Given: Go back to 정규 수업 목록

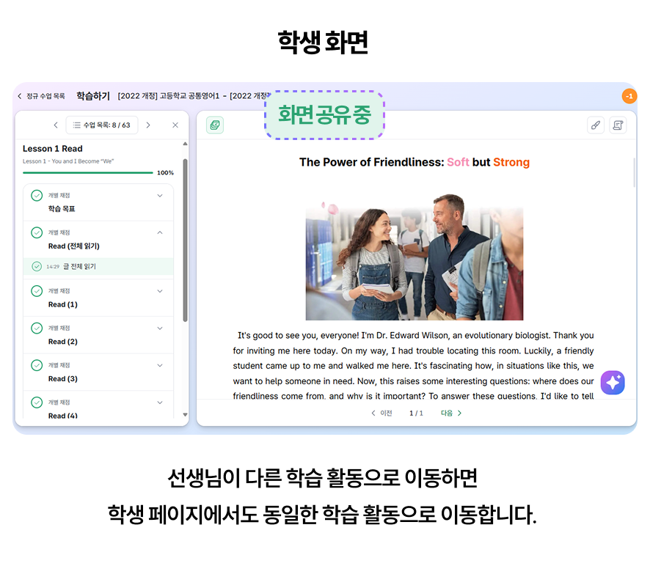Looking at the screenshot, I should (42, 96).
